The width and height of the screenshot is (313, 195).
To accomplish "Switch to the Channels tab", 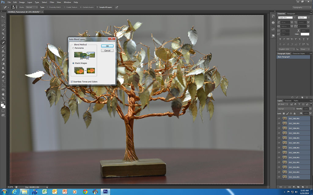I will [288, 101].
